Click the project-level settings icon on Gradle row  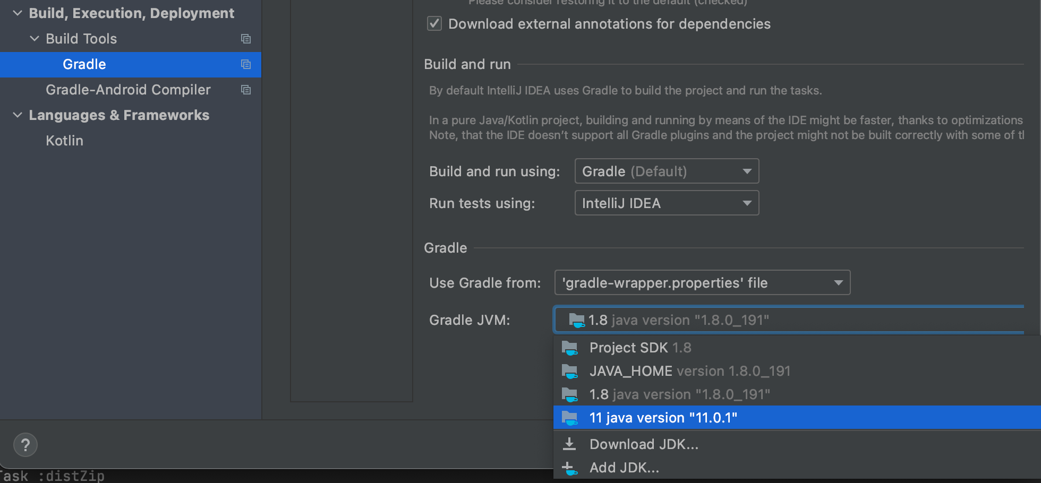coord(246,64)
